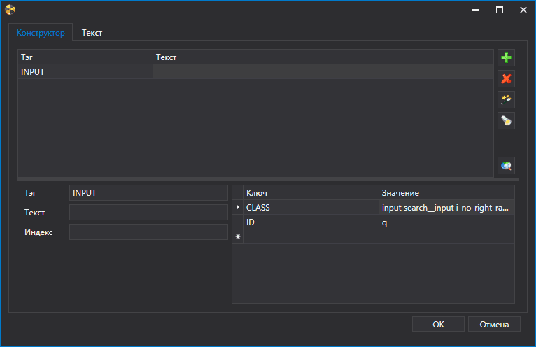Focus the Текст input field
Image resolution: width=536 pixels, height=347 pixels.
pyautogui.click(x=148, y=213)
